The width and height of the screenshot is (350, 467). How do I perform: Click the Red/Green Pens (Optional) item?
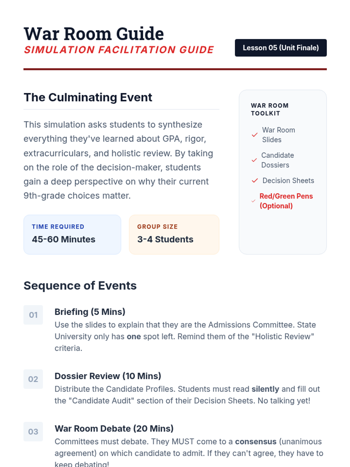pos(286,201)
